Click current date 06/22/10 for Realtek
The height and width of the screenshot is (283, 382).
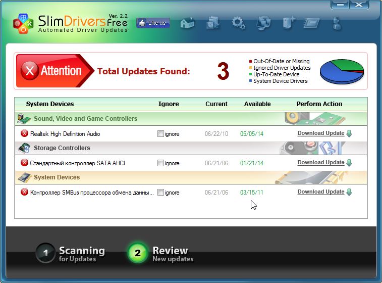[x=216, y=134]
